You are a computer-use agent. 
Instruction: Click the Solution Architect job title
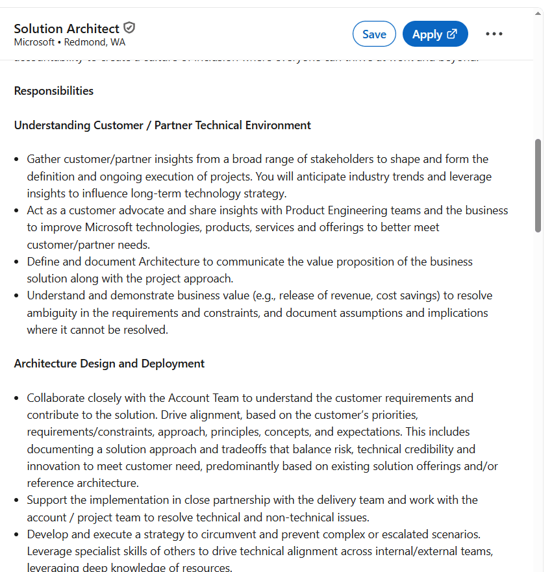click(67, 29)
